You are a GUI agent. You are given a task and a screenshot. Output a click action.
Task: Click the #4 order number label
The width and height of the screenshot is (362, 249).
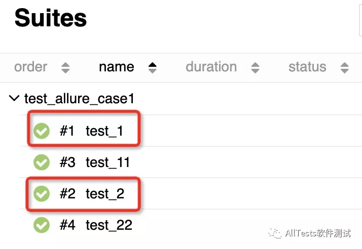[67, 225]
